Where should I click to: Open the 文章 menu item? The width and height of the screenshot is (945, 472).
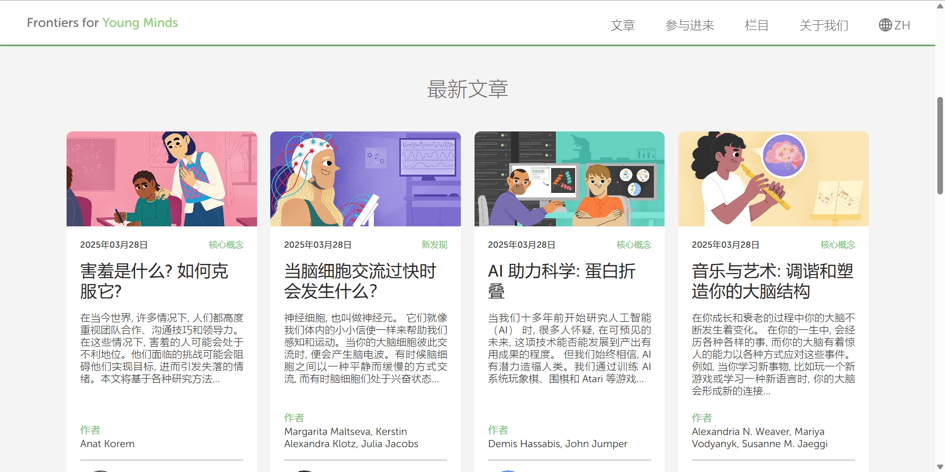(623, 25)
